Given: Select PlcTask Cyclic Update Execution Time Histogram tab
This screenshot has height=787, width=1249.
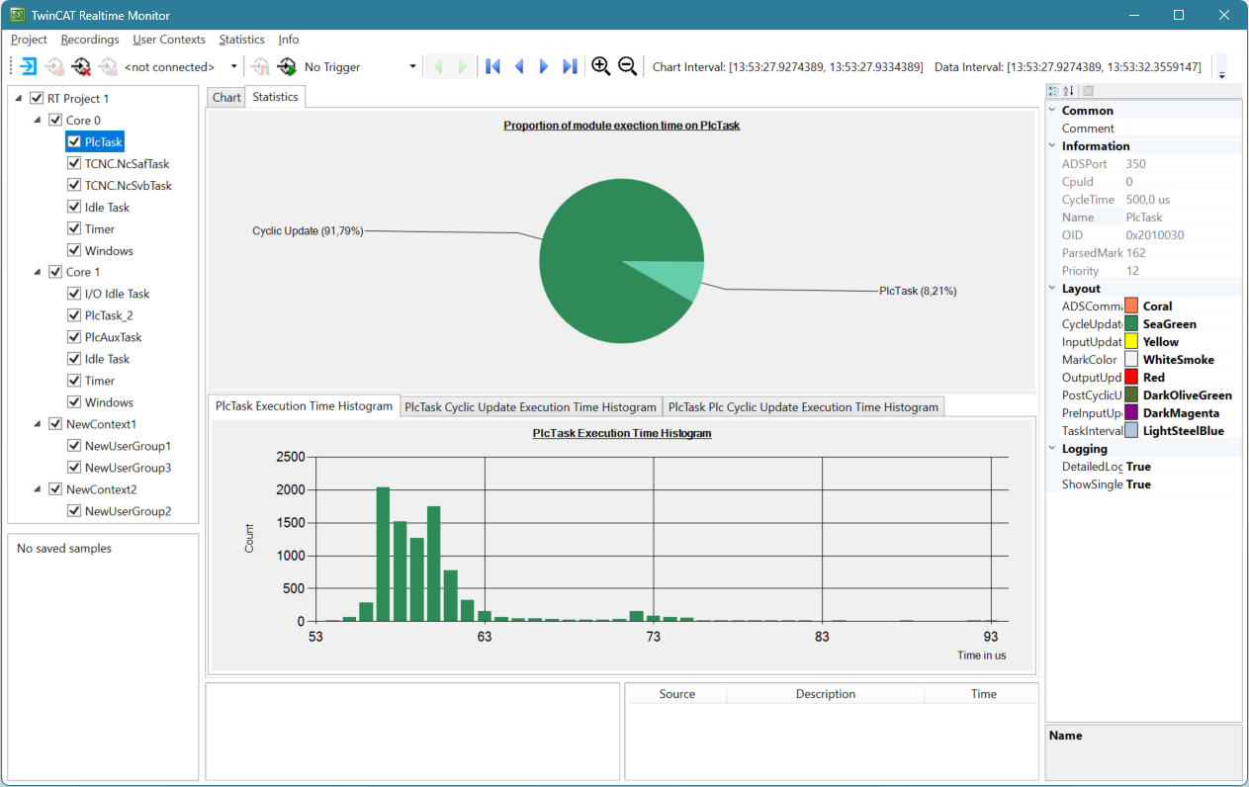Looking at the screenshot, I should pyautogui.click(x=531, y=407).
